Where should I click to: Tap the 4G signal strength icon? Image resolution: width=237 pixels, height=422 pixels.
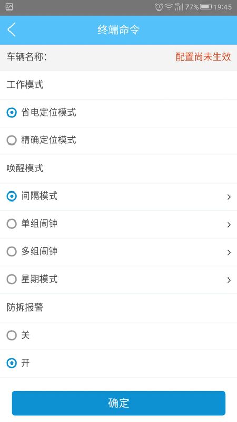179,7
